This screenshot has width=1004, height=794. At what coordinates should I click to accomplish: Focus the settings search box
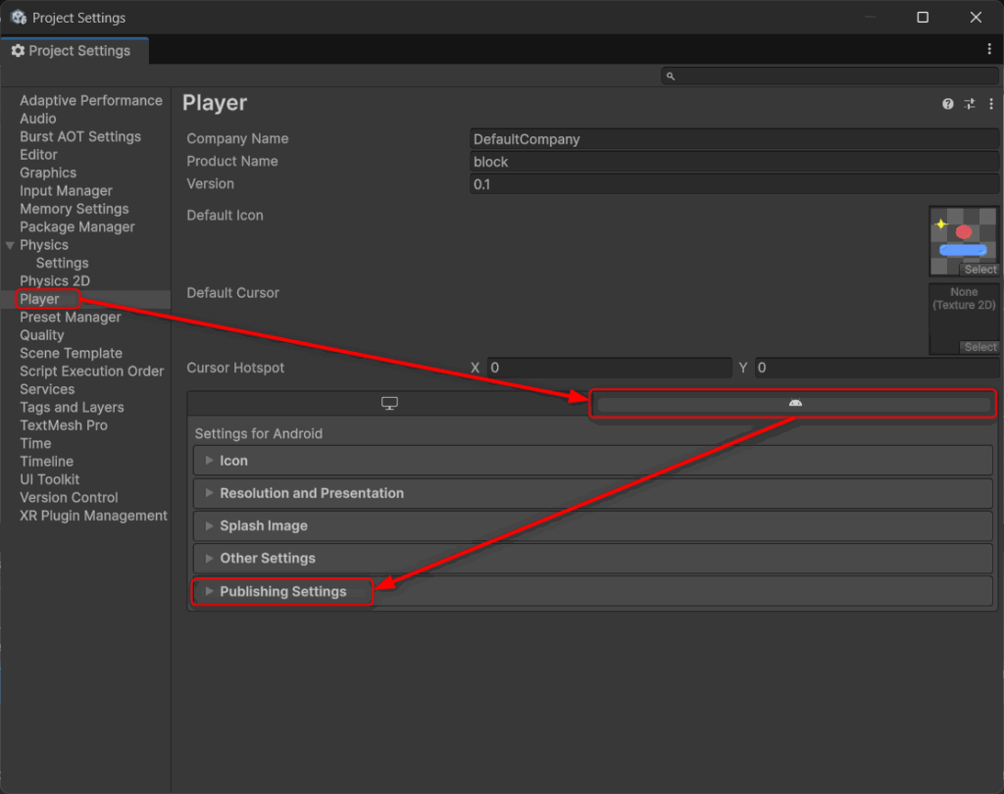coord(829,76)
